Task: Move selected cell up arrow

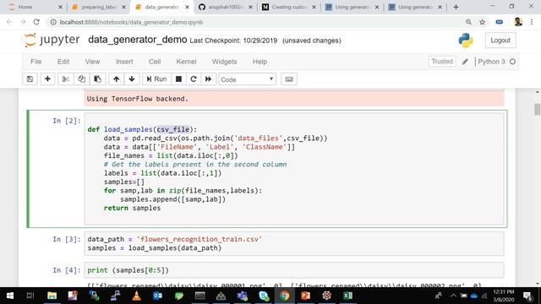Action: [x=117, y=79]
